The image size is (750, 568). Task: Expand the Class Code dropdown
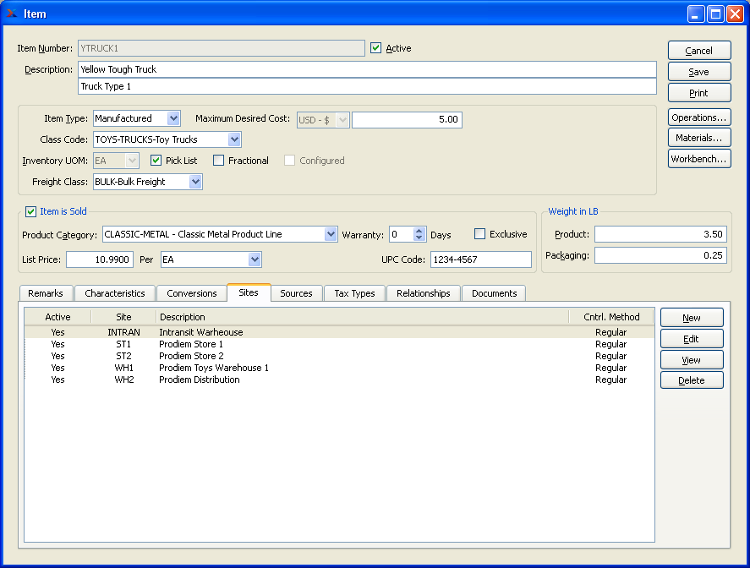pos(234,139)
